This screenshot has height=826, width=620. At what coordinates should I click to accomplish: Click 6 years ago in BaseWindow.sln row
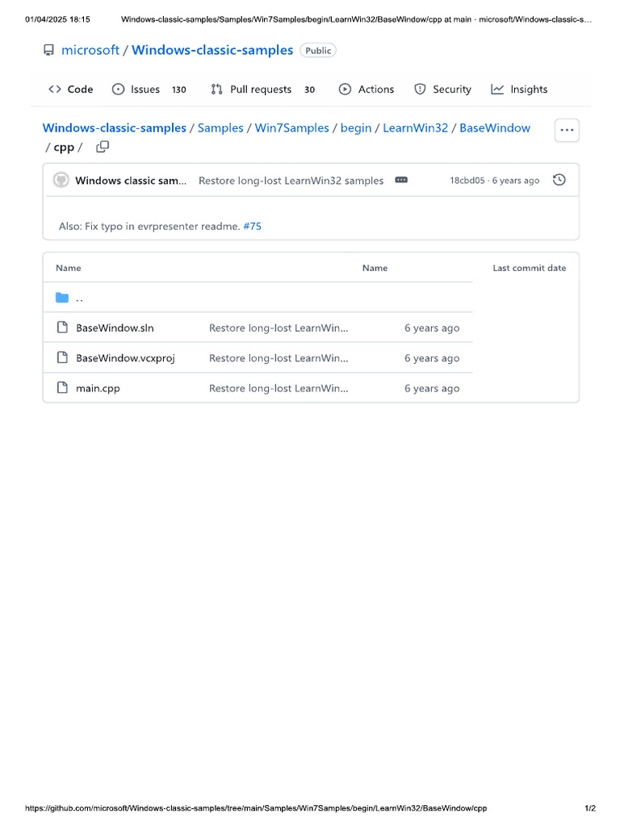pos(432,328)
